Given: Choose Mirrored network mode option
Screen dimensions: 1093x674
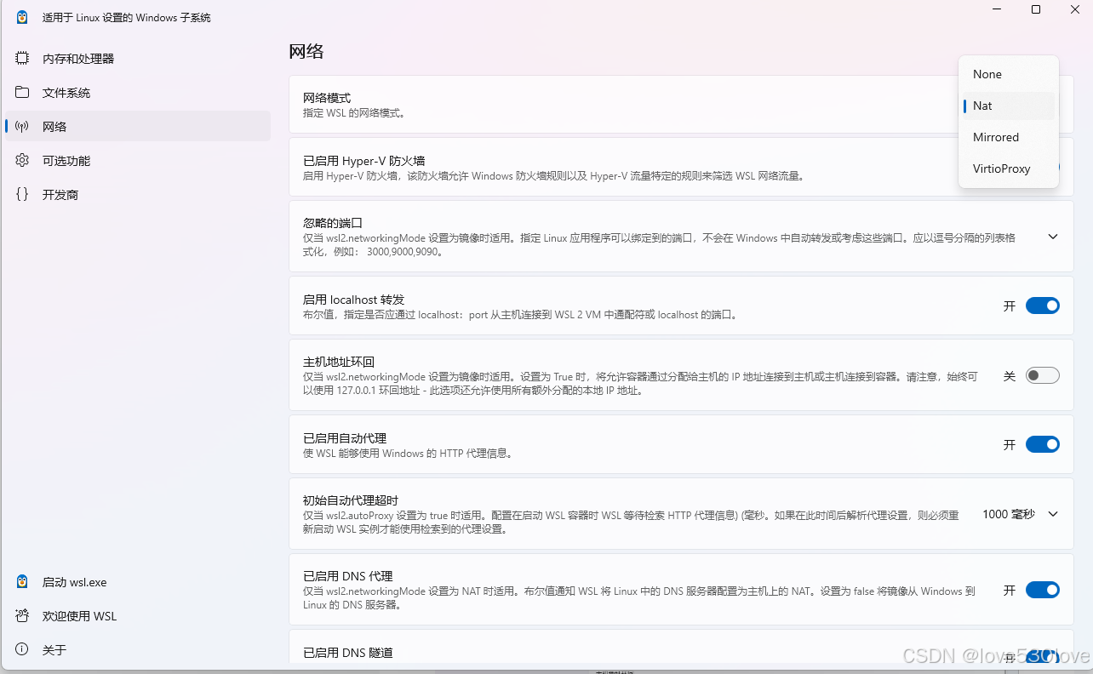Looking at the screenshot, I should (x=1009, y=137).
